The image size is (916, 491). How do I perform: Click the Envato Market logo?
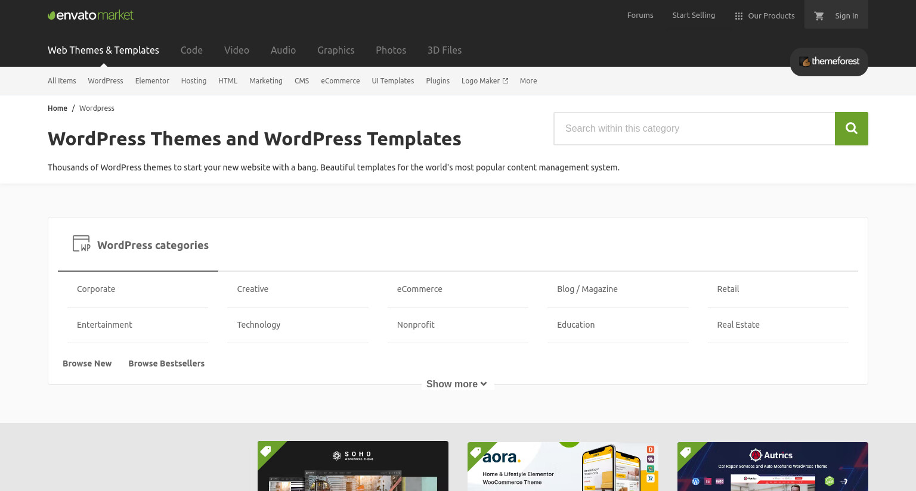91,15
